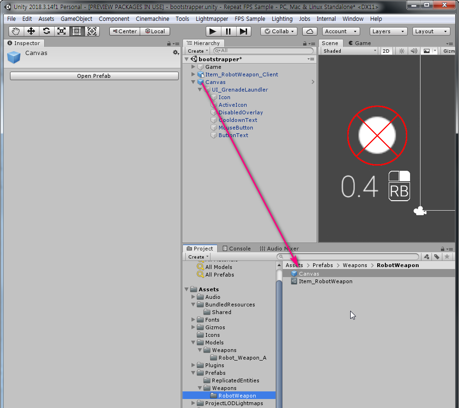The image size is (459, 408).
Task: Collapse the bootstrapper scene
Action: click(186, 59)
